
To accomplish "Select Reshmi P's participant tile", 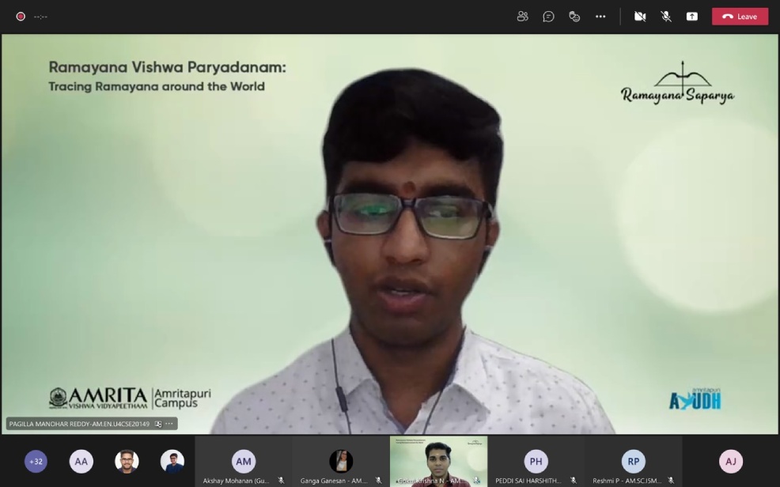I will pos(633,462).
